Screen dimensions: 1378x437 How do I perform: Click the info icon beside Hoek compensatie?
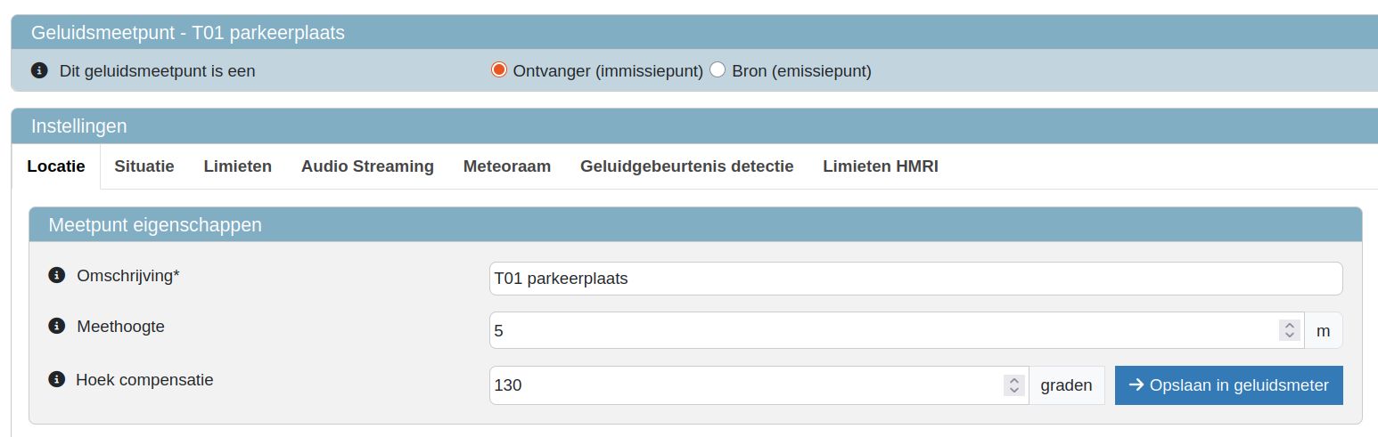57,380
